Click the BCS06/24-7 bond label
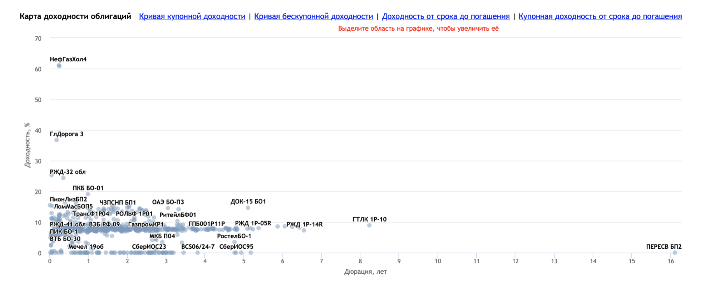 click(x=198, y=247)
